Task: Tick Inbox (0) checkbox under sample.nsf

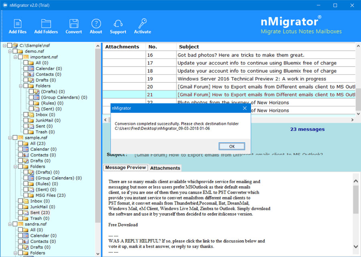Action: 20,201
